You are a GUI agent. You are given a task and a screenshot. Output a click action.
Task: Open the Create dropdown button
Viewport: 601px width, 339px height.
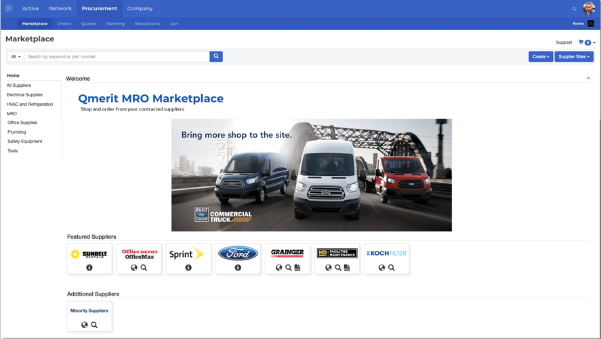pyautogui.click(x=541, y=56)
